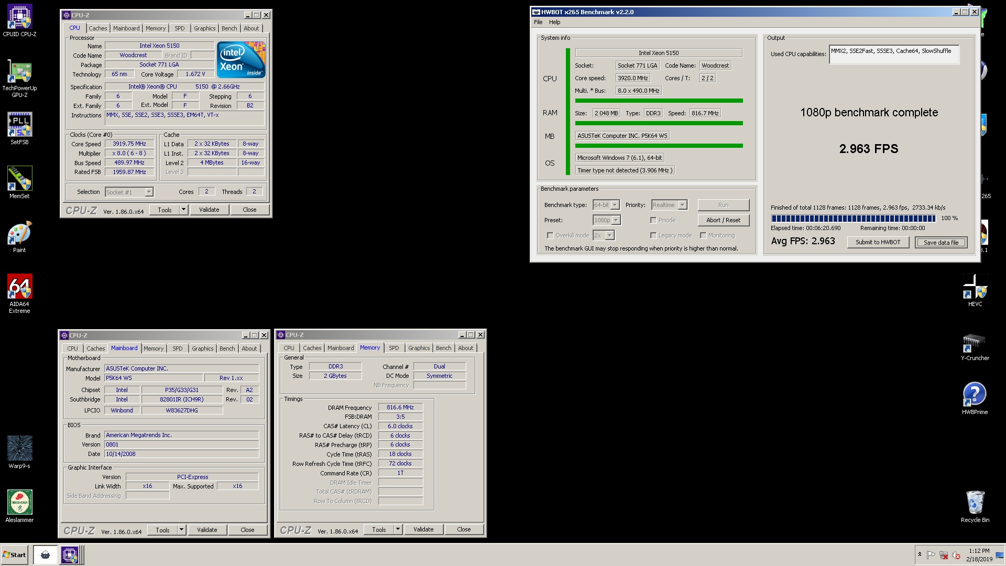Click the Windows Start button
The height and width of the screenshot is (566, 1006).
[14, 554]
